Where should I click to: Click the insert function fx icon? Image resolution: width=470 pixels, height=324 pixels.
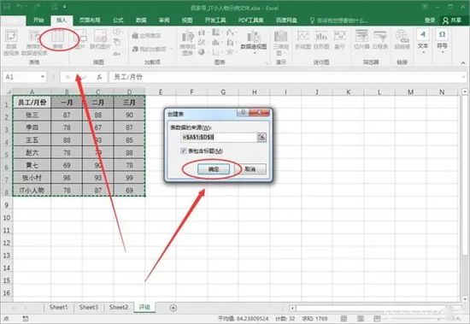(x=99, y=77)
